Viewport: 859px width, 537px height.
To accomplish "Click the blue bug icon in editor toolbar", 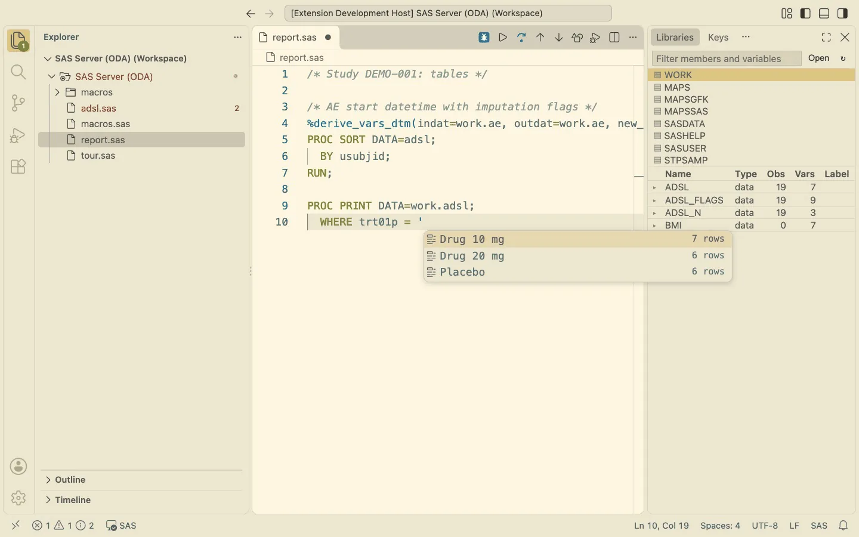I will pyautogui.click(x=484, y=38).
